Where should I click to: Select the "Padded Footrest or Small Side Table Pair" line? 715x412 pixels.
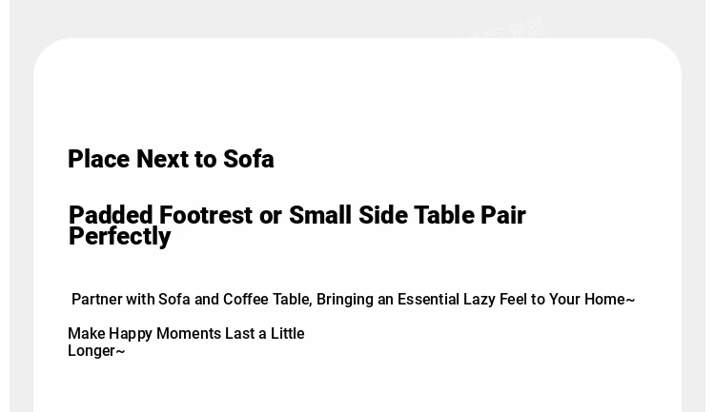tap(296, 215)
